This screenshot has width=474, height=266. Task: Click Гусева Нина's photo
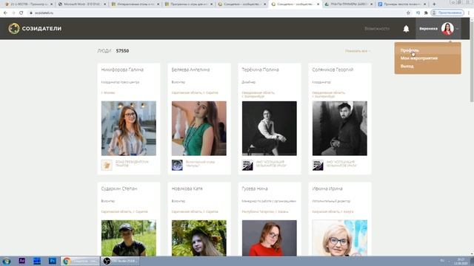point(270,238)
